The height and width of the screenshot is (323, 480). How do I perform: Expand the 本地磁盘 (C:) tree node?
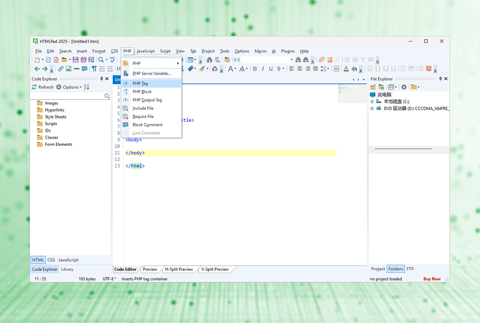coord(372,102)
